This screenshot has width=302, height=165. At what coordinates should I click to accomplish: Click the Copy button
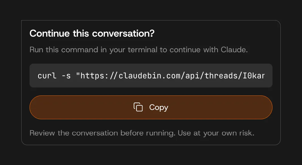[x=151, y=107]
